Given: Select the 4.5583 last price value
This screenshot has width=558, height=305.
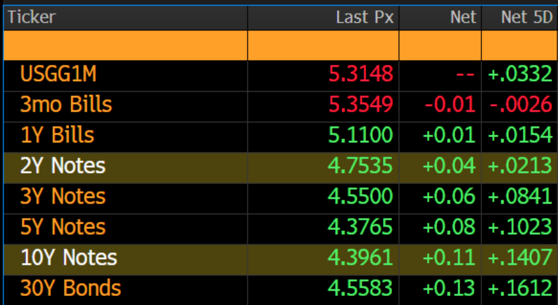Looking at the screenshot, I should (360, 288).
